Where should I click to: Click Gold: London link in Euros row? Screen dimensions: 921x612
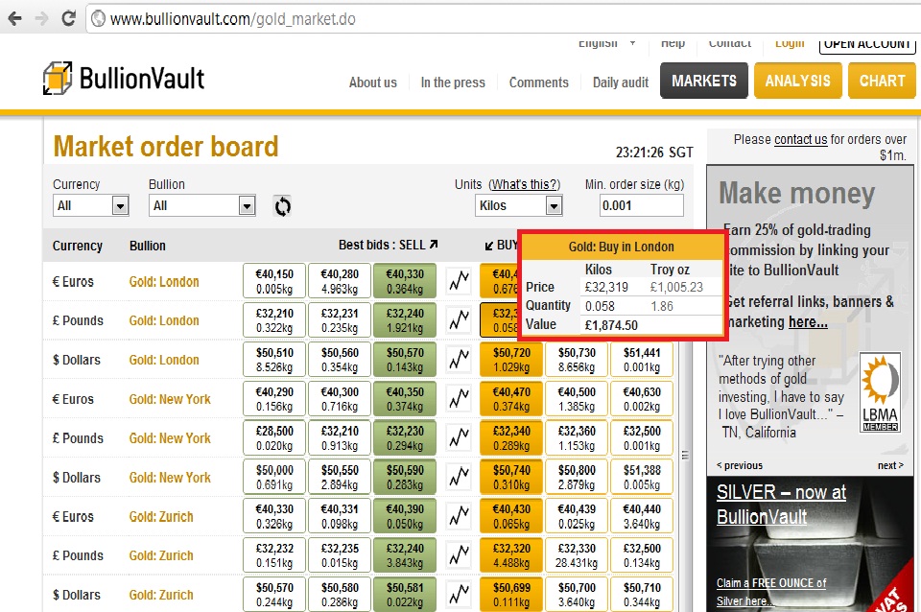coord(164,282)
